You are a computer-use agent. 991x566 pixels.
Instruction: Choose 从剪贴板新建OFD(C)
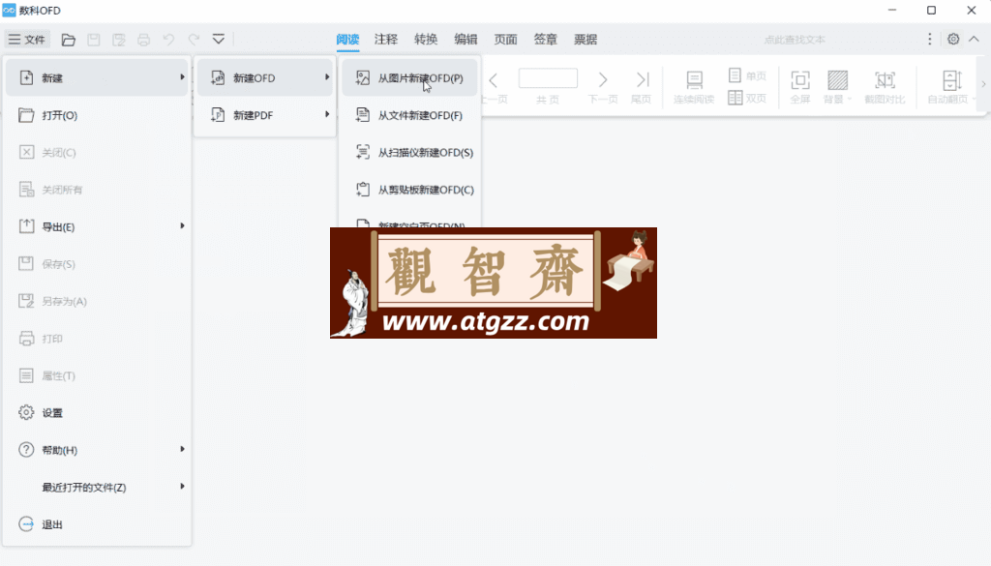[x=409, y=190]
